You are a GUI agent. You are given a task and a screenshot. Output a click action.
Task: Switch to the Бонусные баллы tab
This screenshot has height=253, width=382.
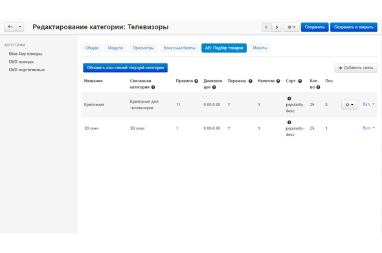click(179, 48)
